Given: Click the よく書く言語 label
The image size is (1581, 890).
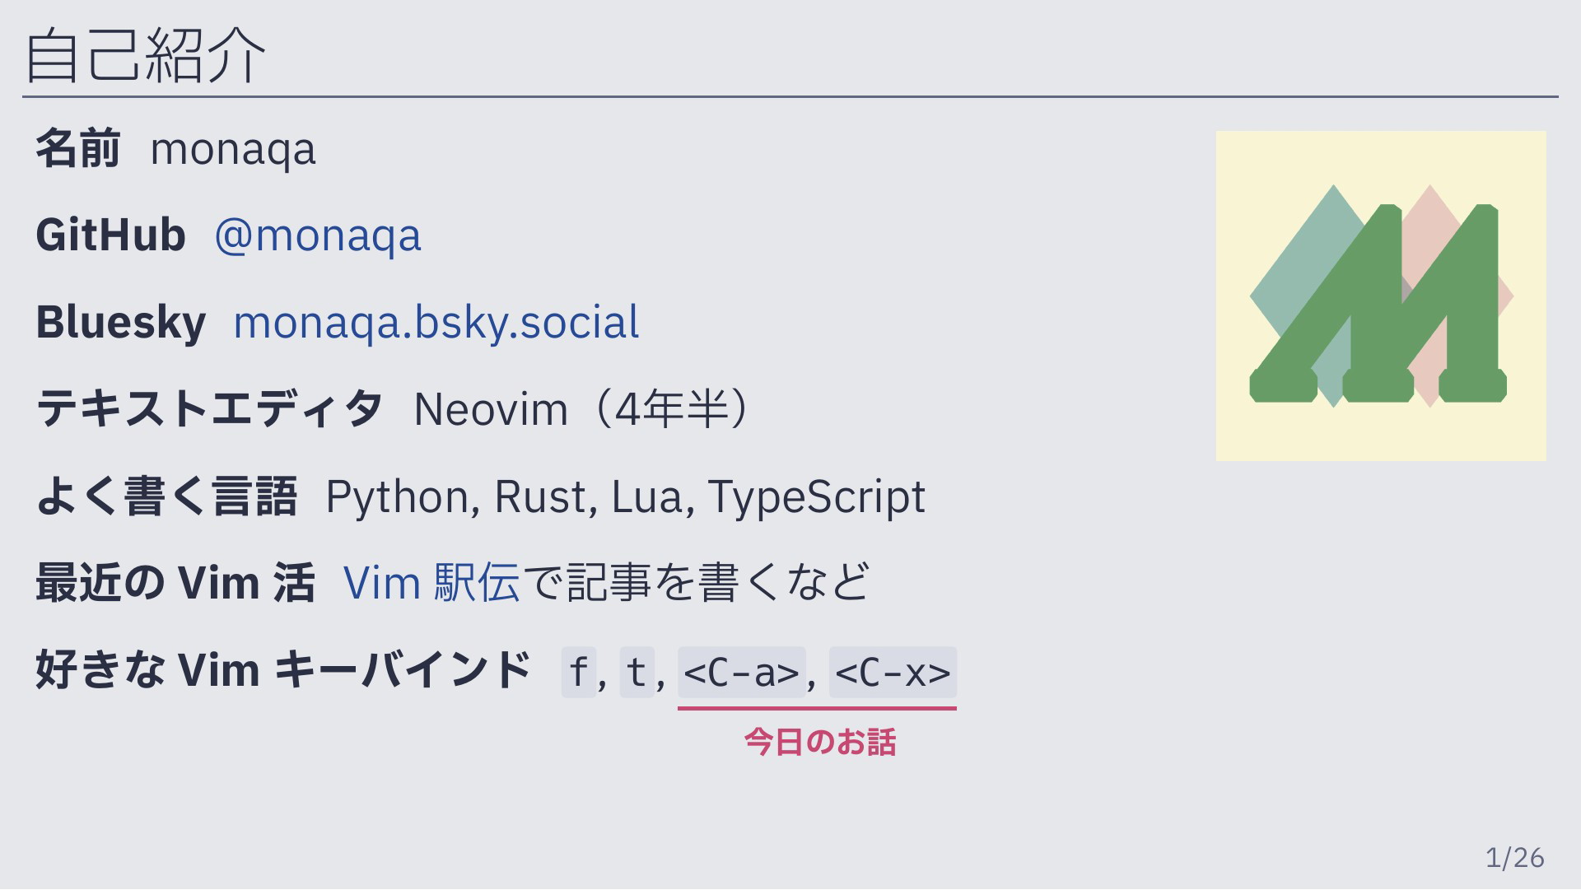Looking at the screenshot, I should pos(166,496).
